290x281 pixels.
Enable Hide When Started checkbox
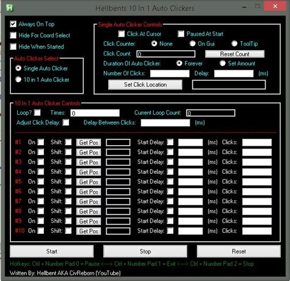pyautogui.click(x=13, y=47)
